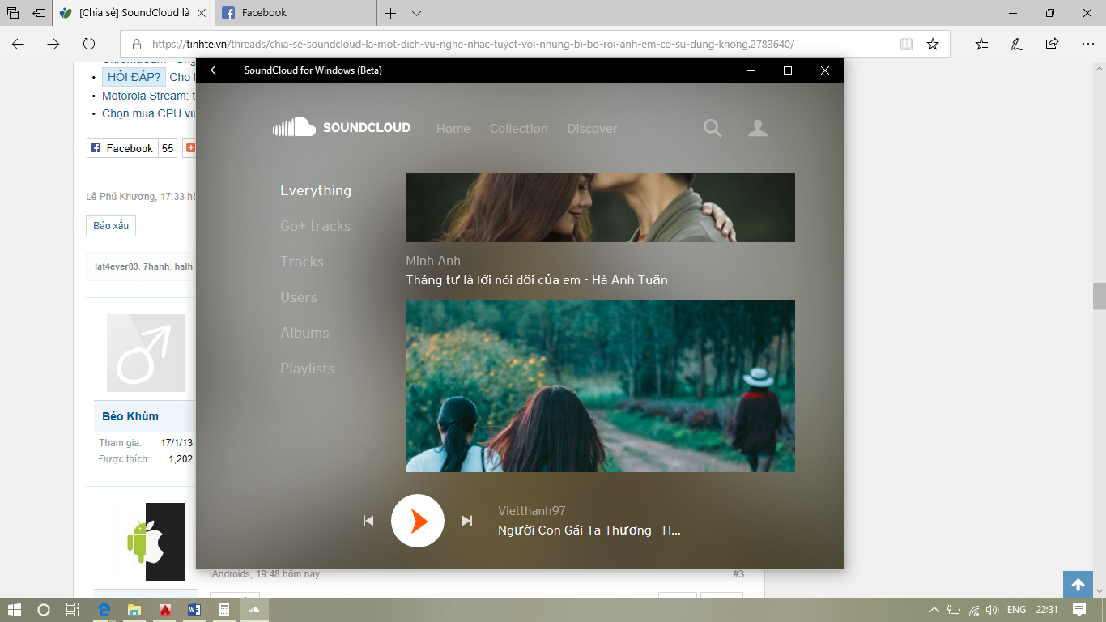Filter results by Tracks
Screen dimensions: 1106x622
point(302,262)
